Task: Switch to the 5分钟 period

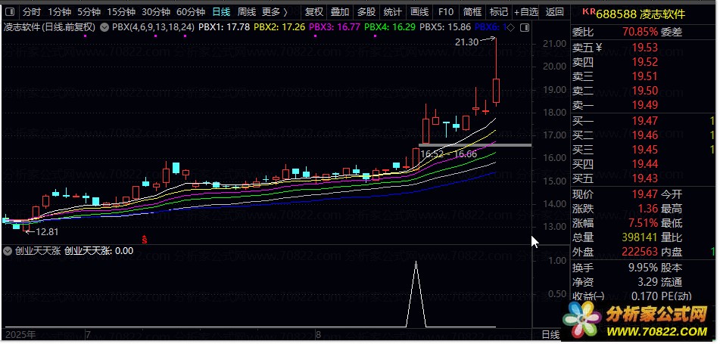Action: (89, 11)
